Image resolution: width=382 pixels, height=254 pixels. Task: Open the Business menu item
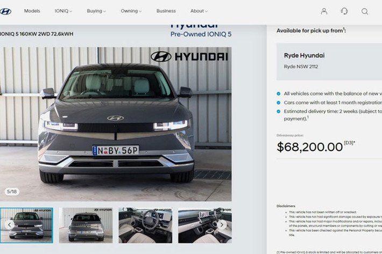pos(166,11)
